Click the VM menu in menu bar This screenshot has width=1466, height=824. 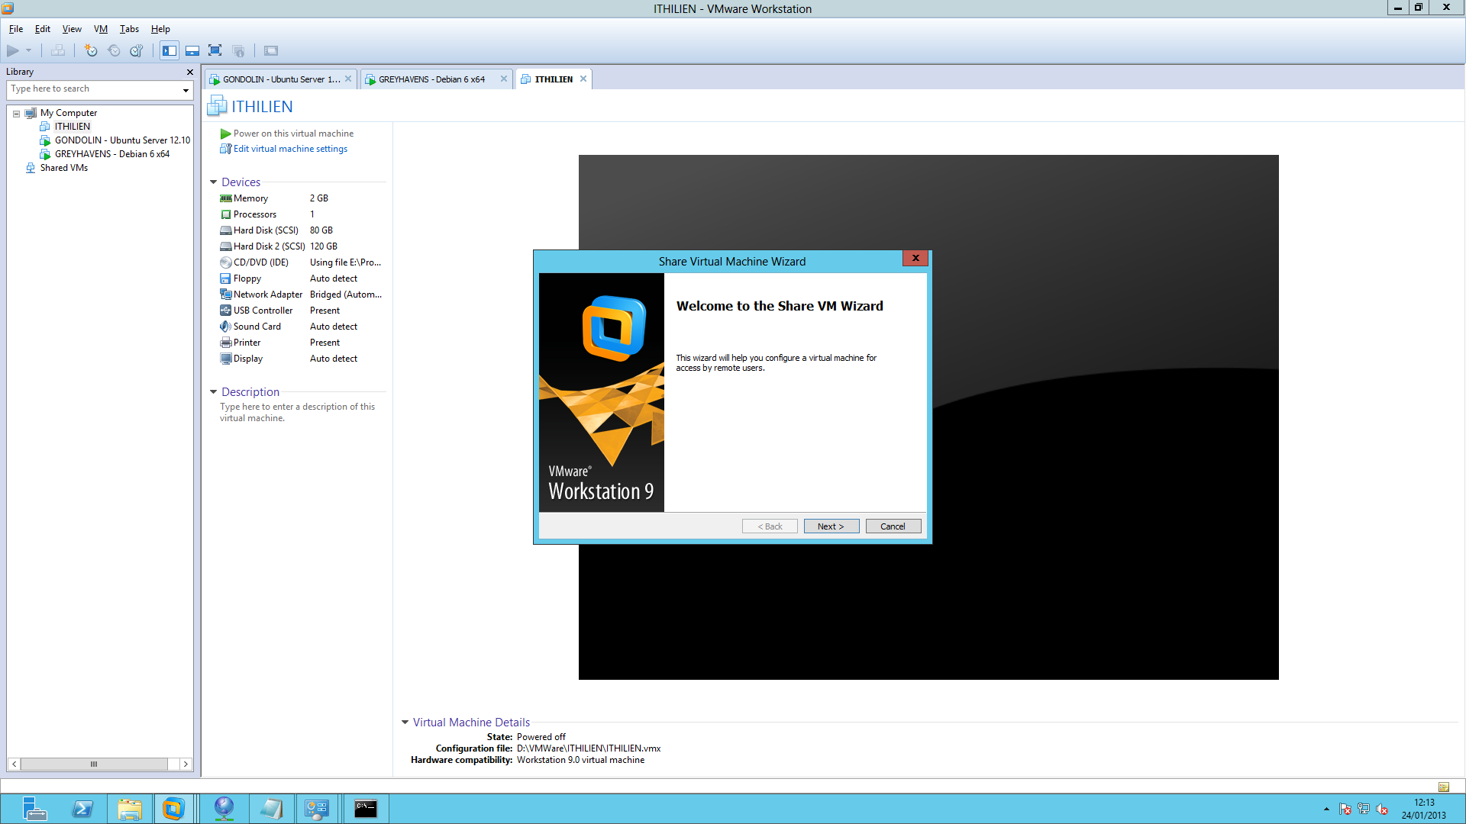coord(101,28)
